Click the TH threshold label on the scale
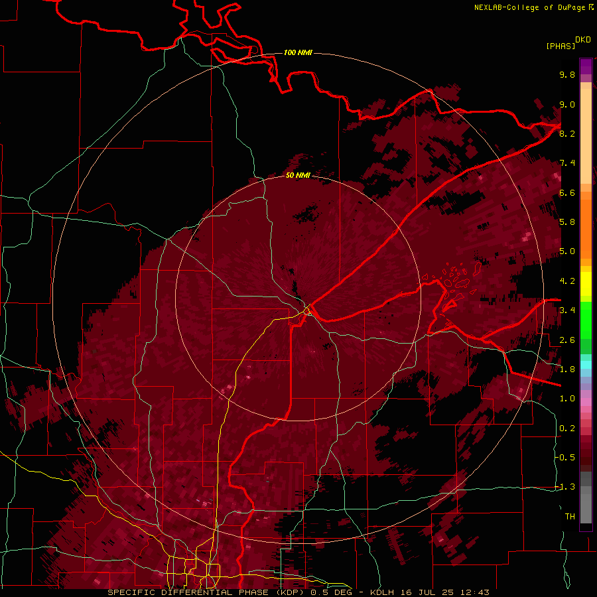The width and height of the screenshot is (597, 597). 570,517
